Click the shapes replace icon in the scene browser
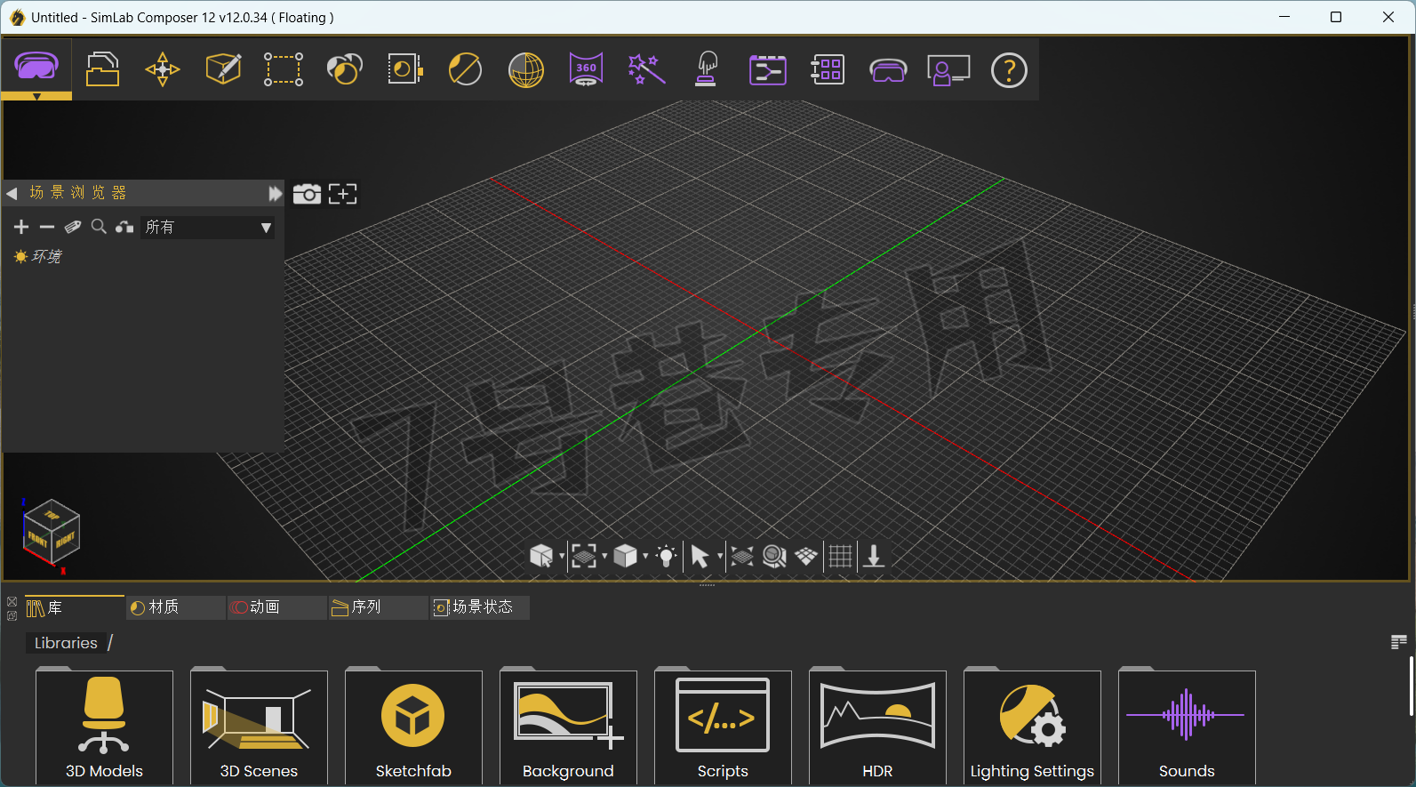 [124, 228]
